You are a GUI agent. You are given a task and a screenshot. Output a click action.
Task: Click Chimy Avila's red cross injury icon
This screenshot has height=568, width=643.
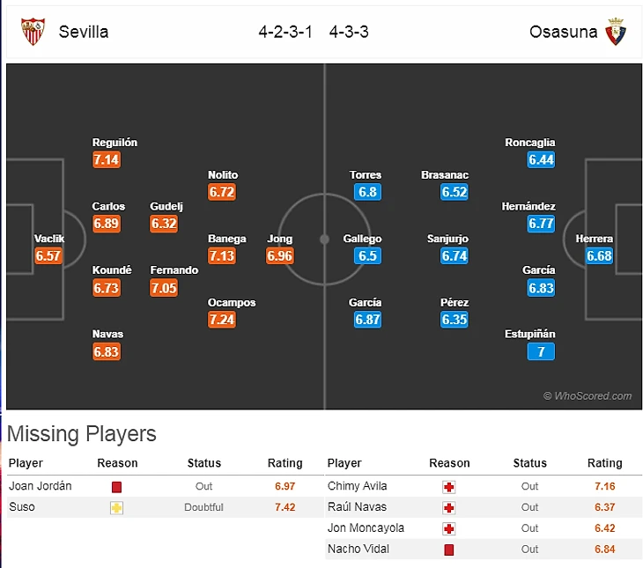[449, 486]
